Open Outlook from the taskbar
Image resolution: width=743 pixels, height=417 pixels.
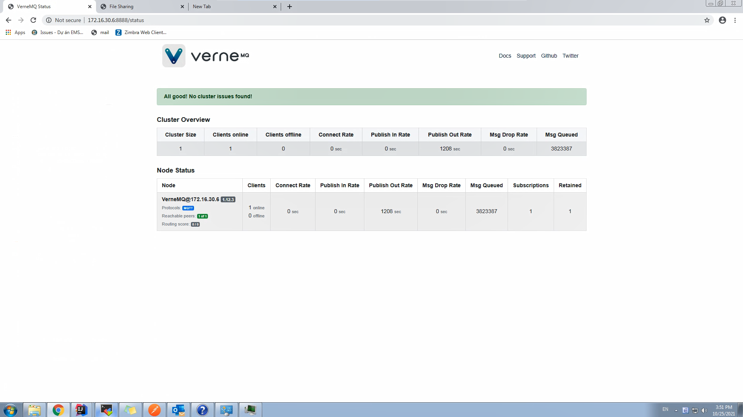(178, 410)
